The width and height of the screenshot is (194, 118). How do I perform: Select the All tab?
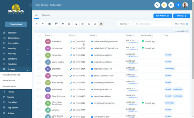tap(36, 15)
